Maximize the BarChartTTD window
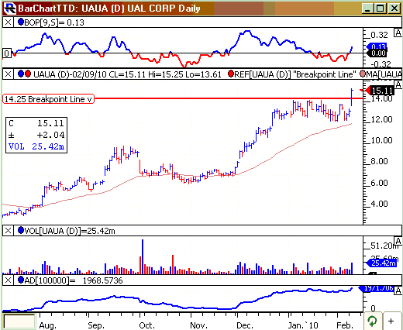Image resolution: width=403 pixels, height=330 pixels. click(381, 9)
